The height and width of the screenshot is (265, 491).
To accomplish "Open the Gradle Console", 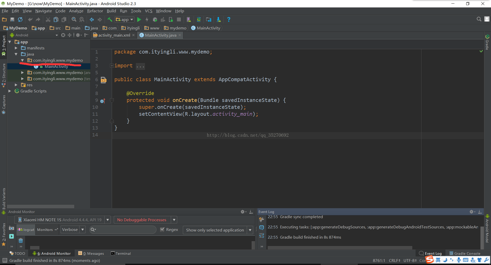I will click(465, 253).
